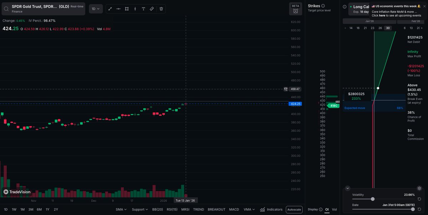Image resolution: width=428 pixels, height=215 pixels.
Task: Click the profit curve point at 459
Action: 378,88
